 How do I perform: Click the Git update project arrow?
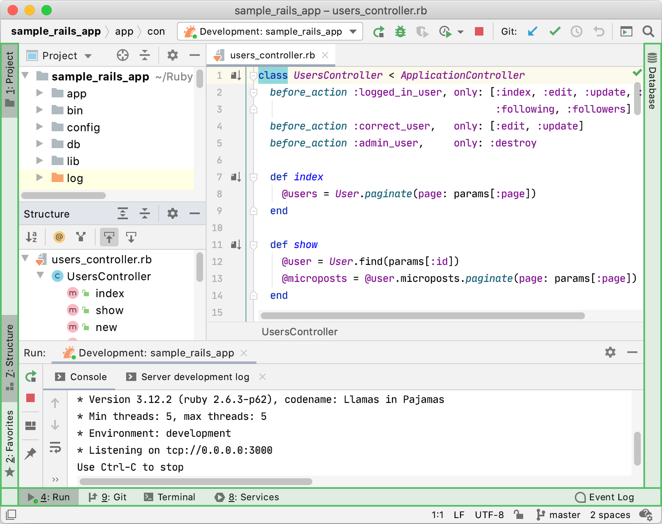click(x=532, y=32)
